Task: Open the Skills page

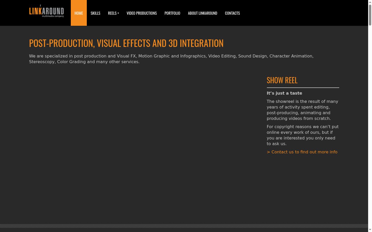Action: (x=95, y=13)
